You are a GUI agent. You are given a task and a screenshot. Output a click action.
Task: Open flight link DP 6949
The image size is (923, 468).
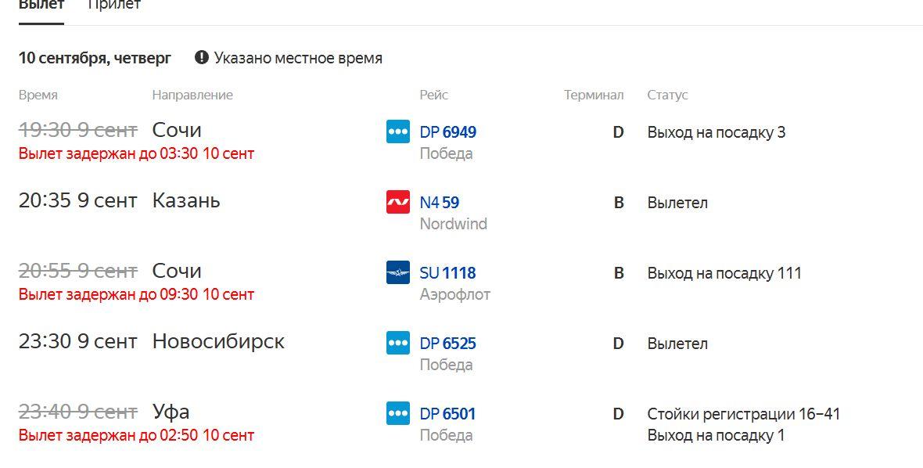pos(448,131)
